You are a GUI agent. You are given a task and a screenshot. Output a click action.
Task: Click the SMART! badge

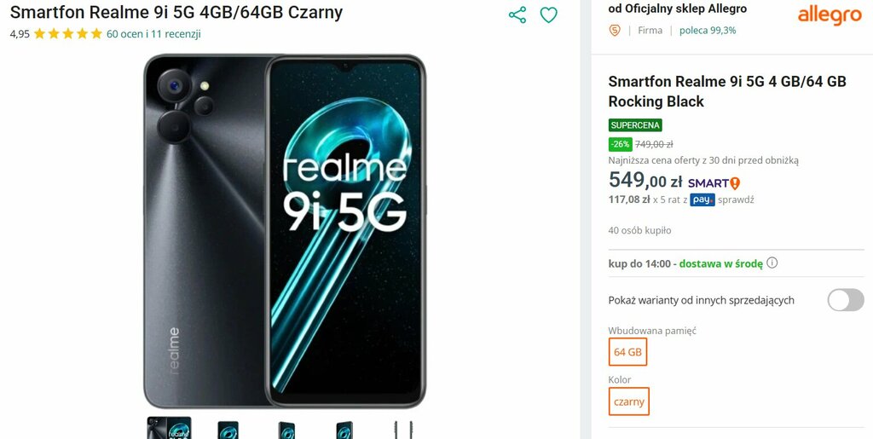714,183
